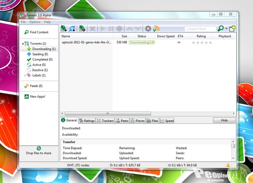This screenshot has width=253, height=183.
Task: Select Inactive (1) category
Action: [x=37, y=70]
